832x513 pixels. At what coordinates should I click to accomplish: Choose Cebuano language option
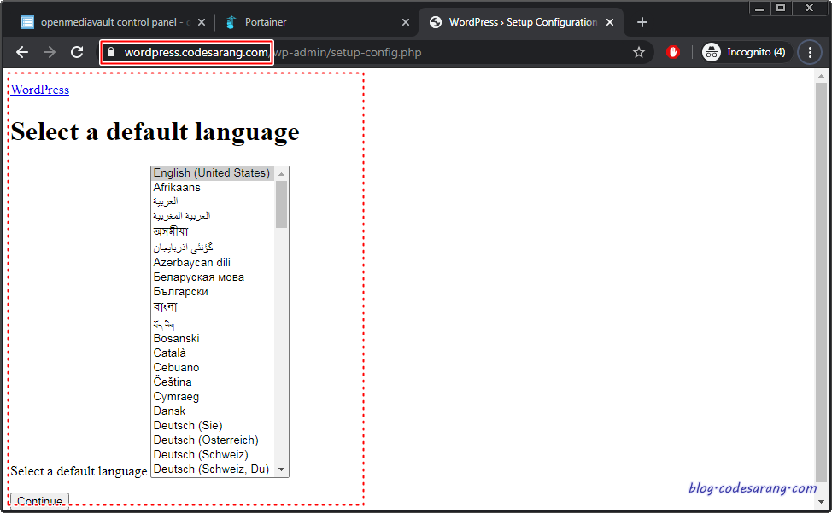coord(212,367)
